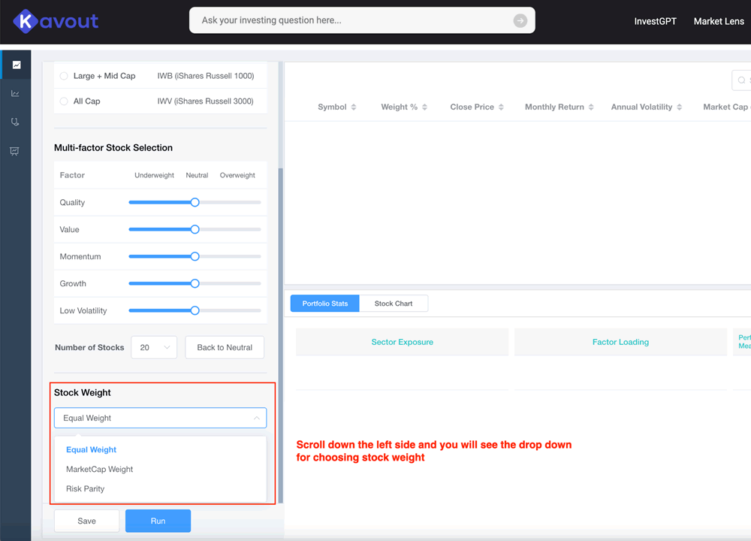Select MarketCap Weight option
This screenshot has height=541, width=751.
pyautogui.click(x=100, y=469)
